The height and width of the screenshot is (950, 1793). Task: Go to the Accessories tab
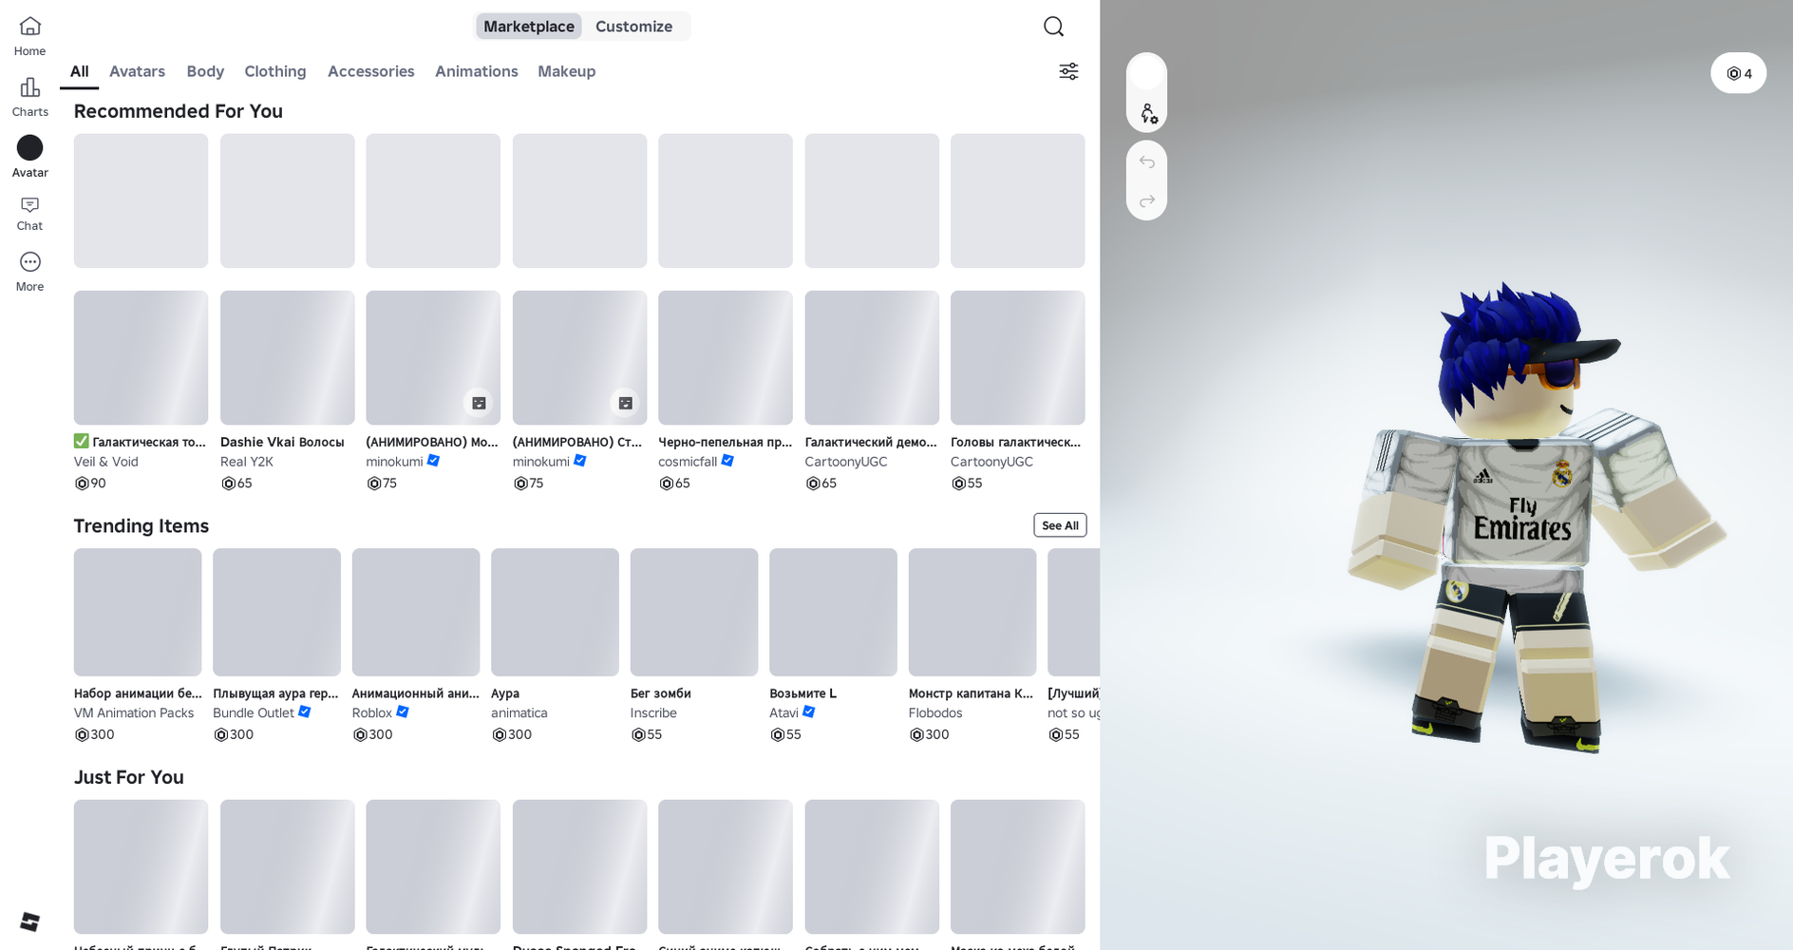tap(371, 71)
